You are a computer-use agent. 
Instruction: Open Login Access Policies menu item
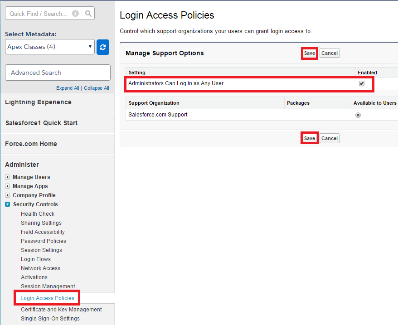[48, 298]
